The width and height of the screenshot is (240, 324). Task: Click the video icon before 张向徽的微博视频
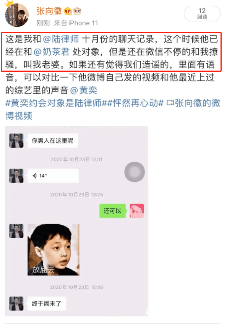pyautogui.click(x=170, y=103)
